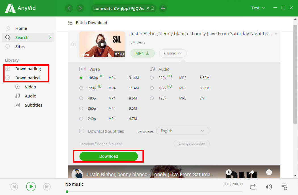
Task: Click the Downloading arrow icon in Library
Action: click(8, 69)
